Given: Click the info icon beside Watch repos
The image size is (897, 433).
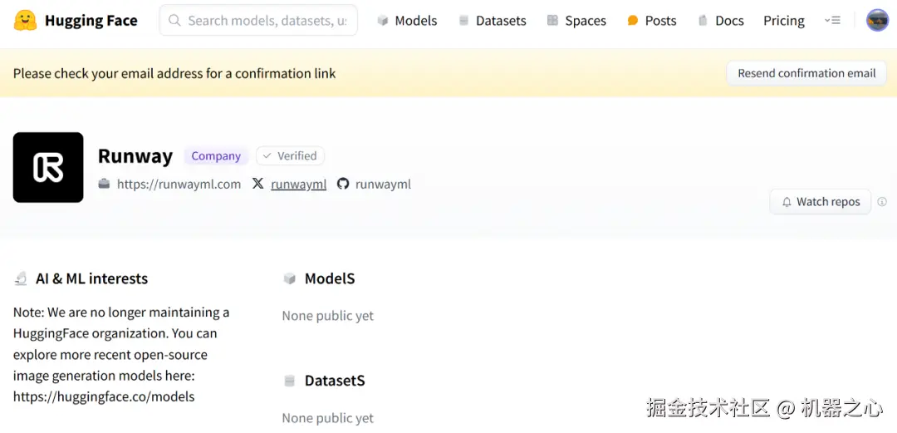Looking at the screenshot, I should click(x=882, y=202).
